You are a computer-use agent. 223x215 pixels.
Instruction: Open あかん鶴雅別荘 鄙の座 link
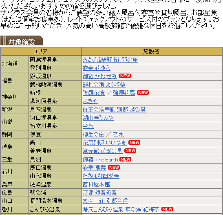pyautogui.click(x=110, y=60)
